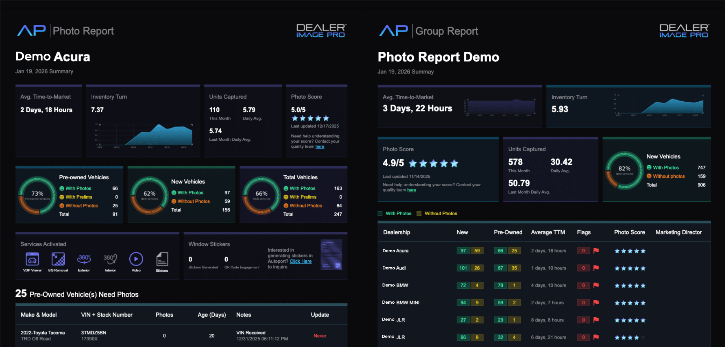Toggle the Without Photos legend checkbox
This screenshot has height=347, width=725.
(419, 214)
